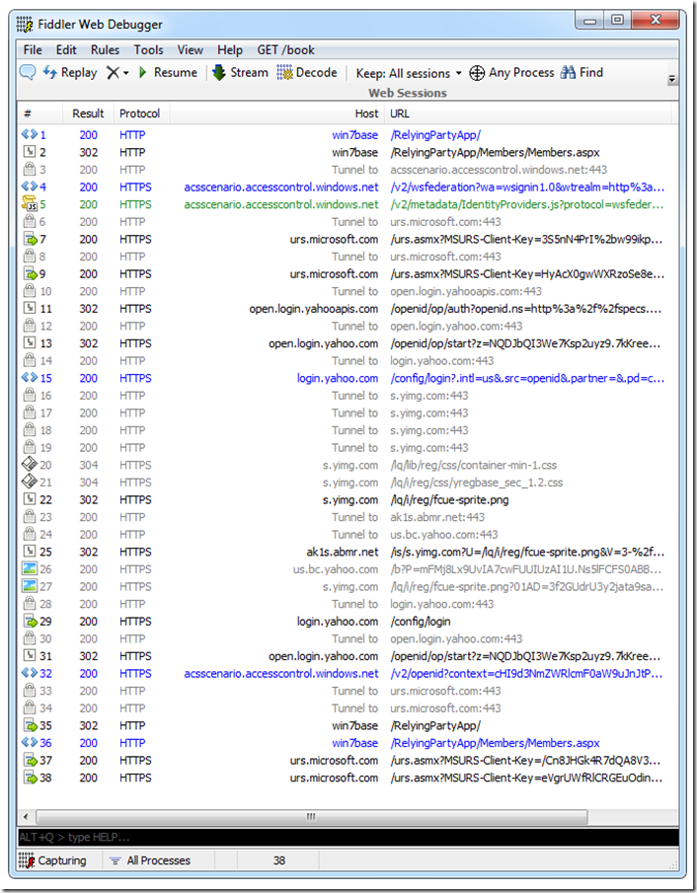Toggle Stream mode
This screenshot has height=893, width=697.
(x=240, y=73)
